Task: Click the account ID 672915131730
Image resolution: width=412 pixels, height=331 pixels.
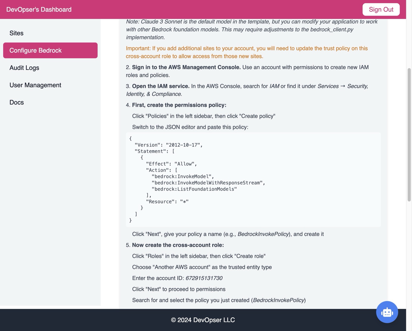Action: click(x=204, y=278)
